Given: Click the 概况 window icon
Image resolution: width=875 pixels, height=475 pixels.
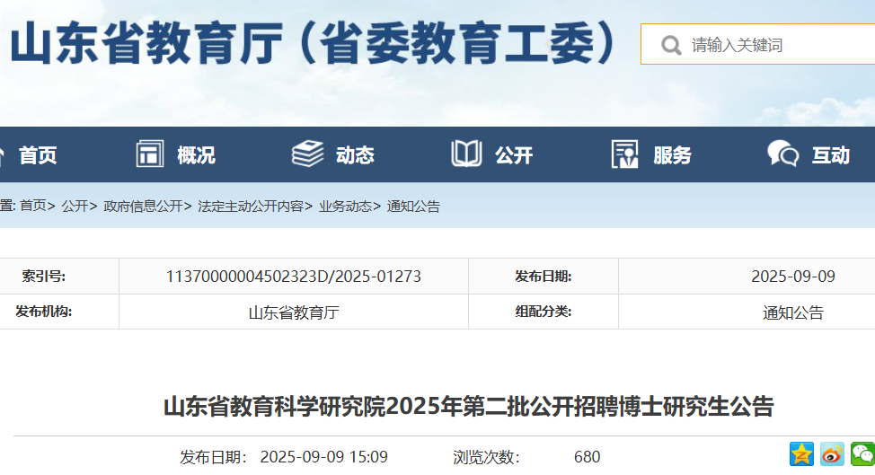Looking at the screenshot, I should (149, 154).
